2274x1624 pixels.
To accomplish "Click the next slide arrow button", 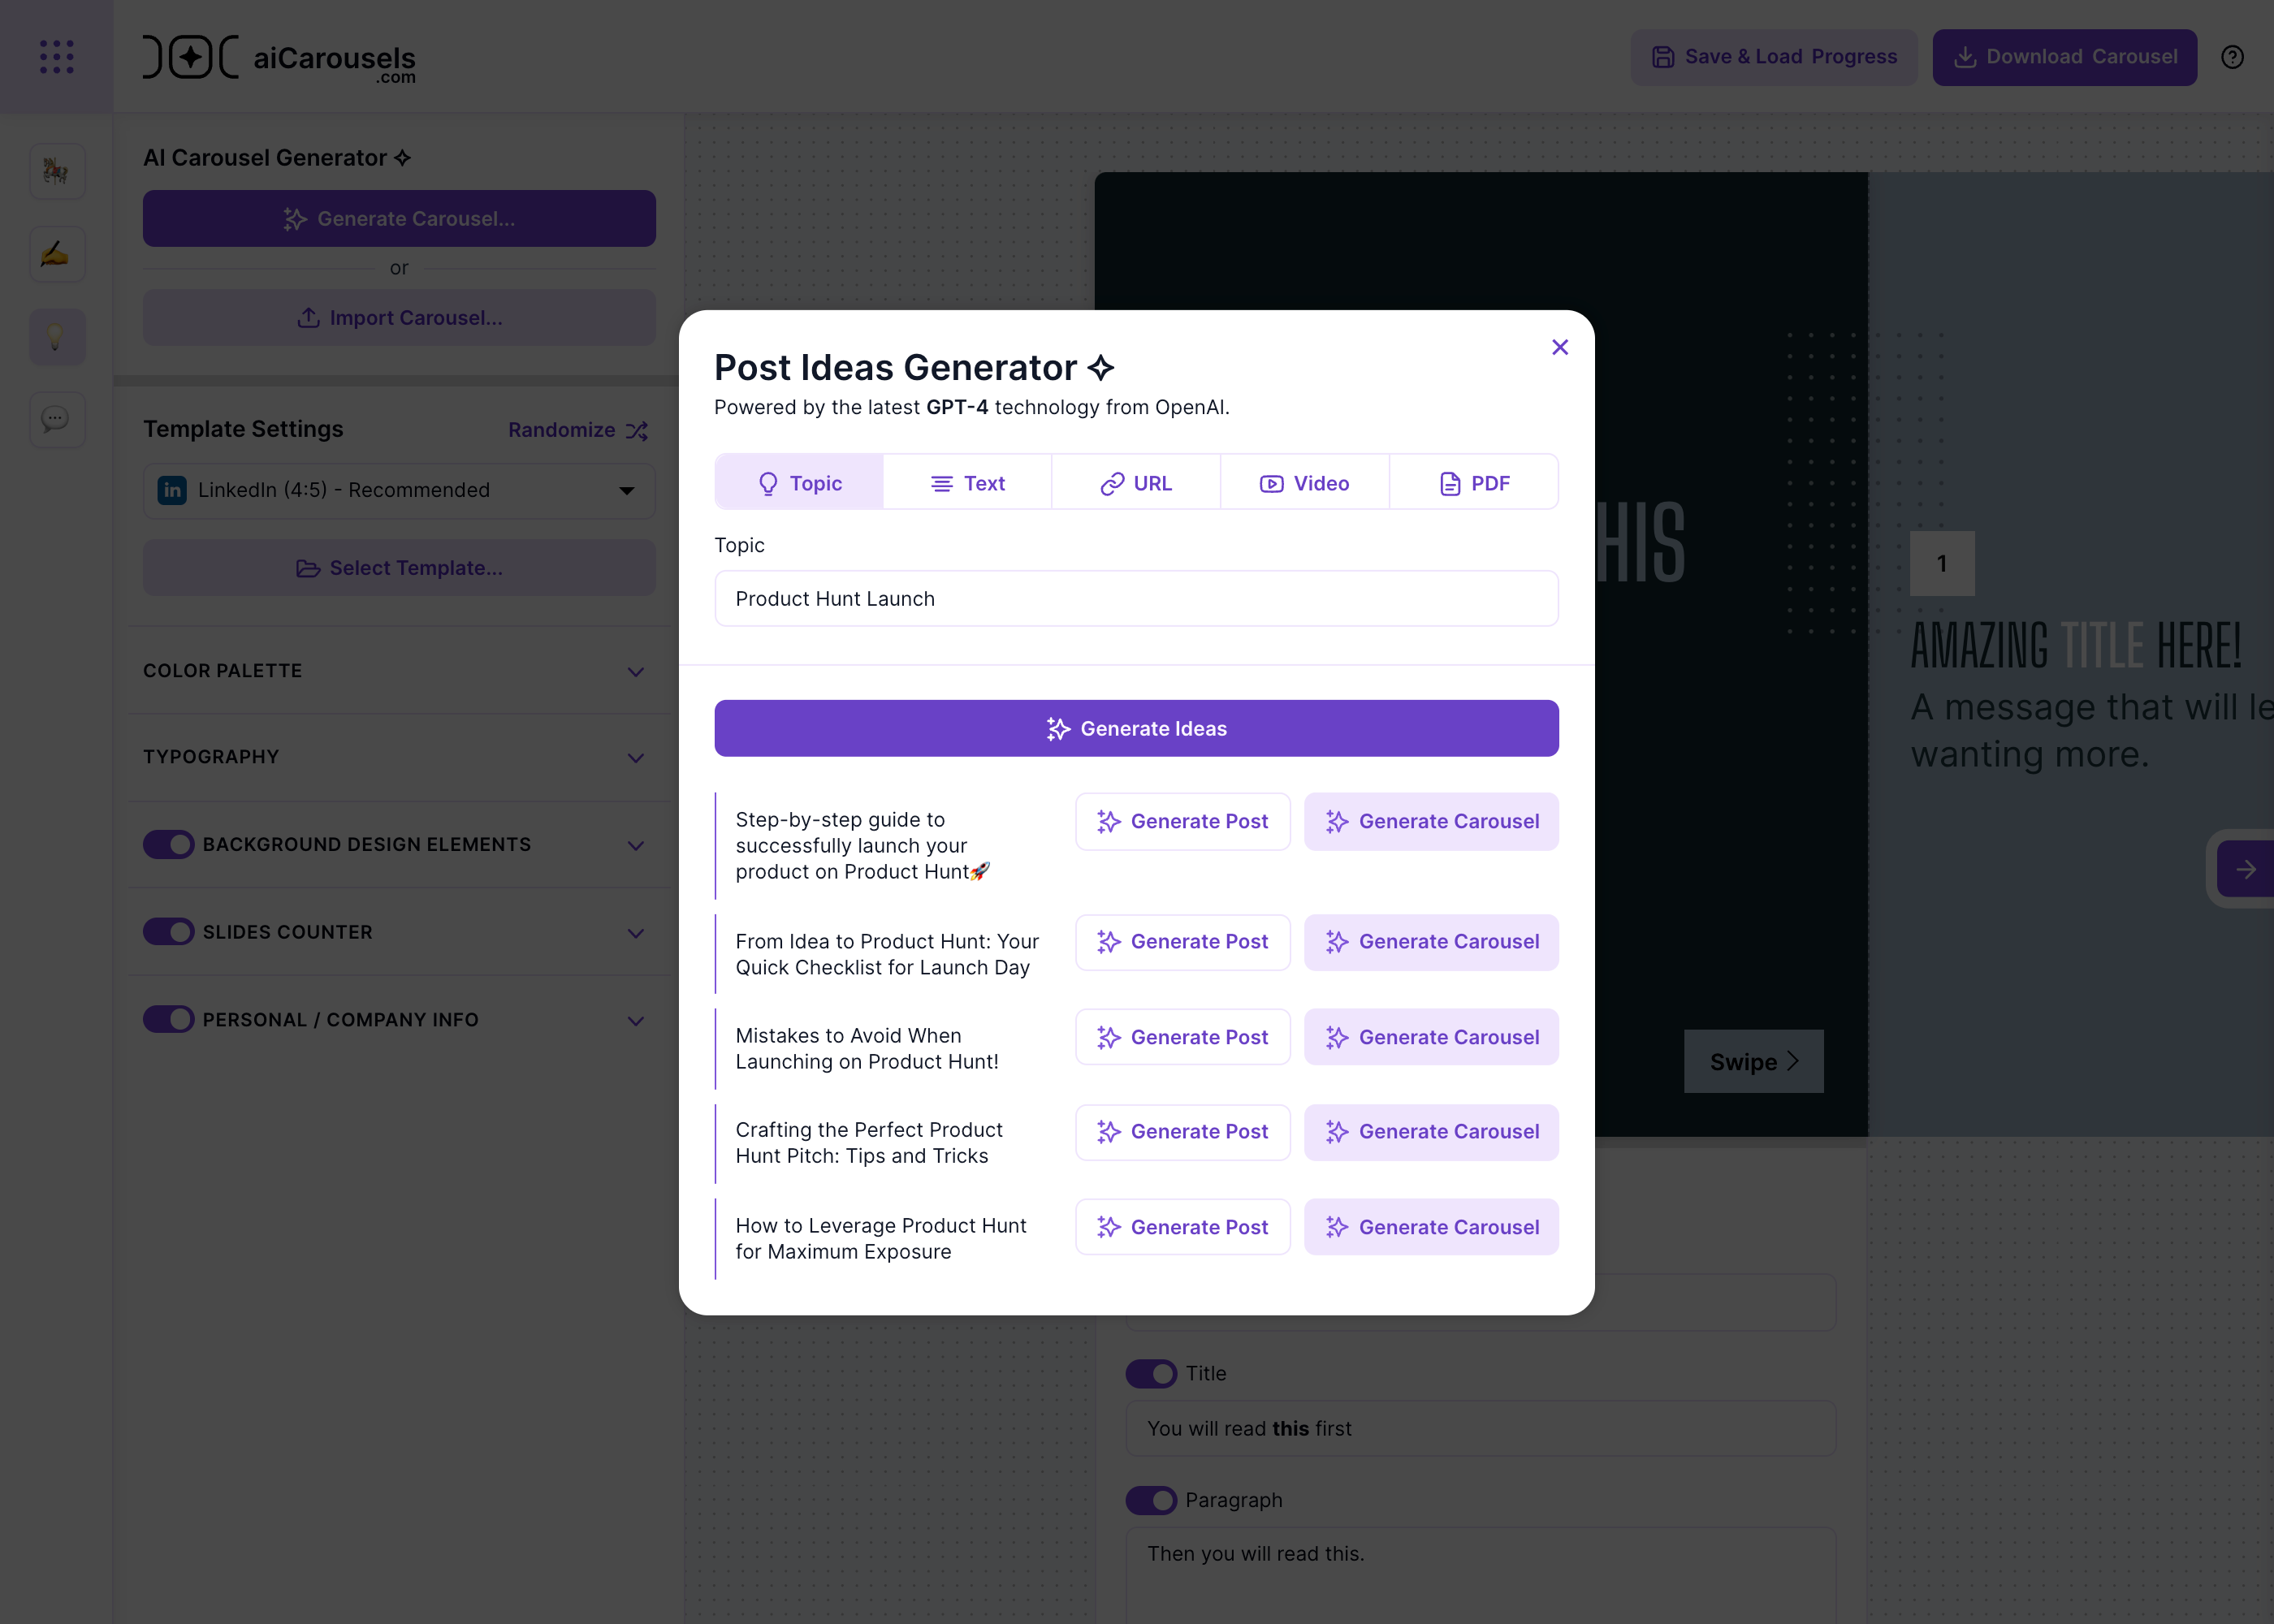I will coord(2245,869).
